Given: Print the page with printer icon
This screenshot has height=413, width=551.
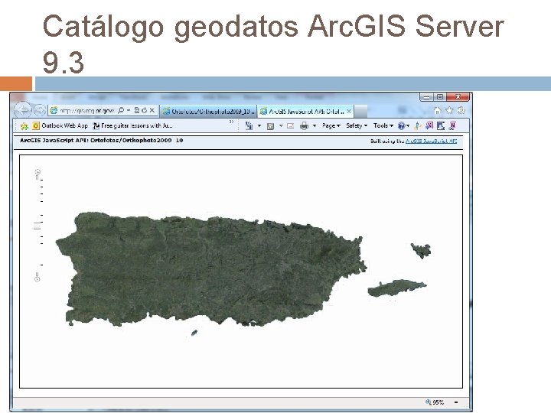Looking at the screenshot, I should click(305, 126).
